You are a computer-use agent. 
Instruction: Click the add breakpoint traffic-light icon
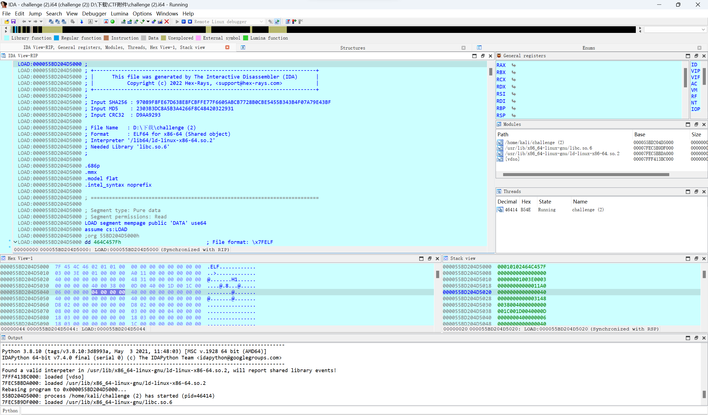(294, 22)
